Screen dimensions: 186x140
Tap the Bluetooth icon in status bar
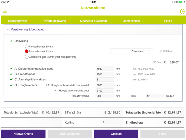(x=172, y=2)
